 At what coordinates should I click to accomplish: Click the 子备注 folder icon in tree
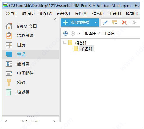[76, 48]
